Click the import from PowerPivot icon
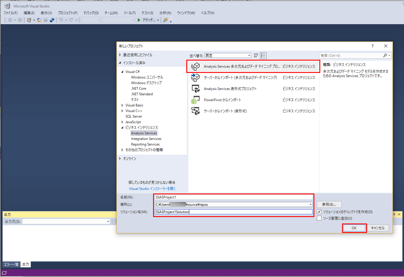The image size is (404, 277). (x=195, y=100)
